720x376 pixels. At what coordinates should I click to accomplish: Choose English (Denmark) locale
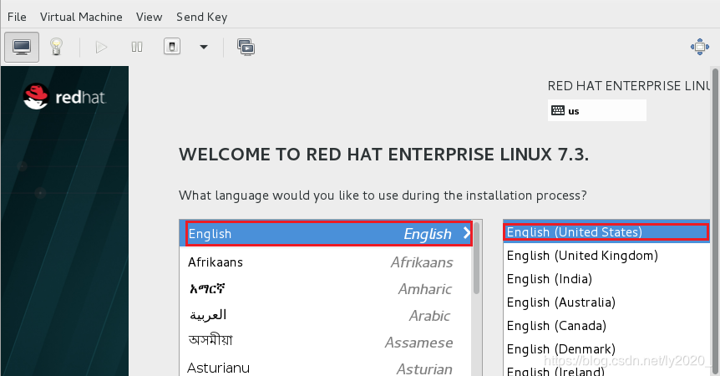click(606, 349)
